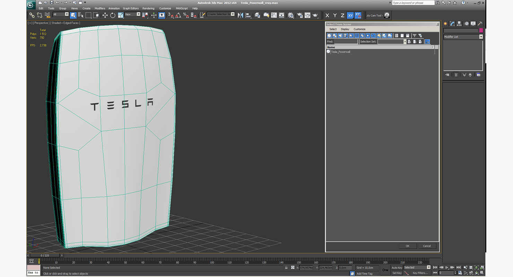Image resolution: width=513 pixels, height=277 pixels.
Task: Click OK in Select From Scene dialog
Action: pos(408,246)
